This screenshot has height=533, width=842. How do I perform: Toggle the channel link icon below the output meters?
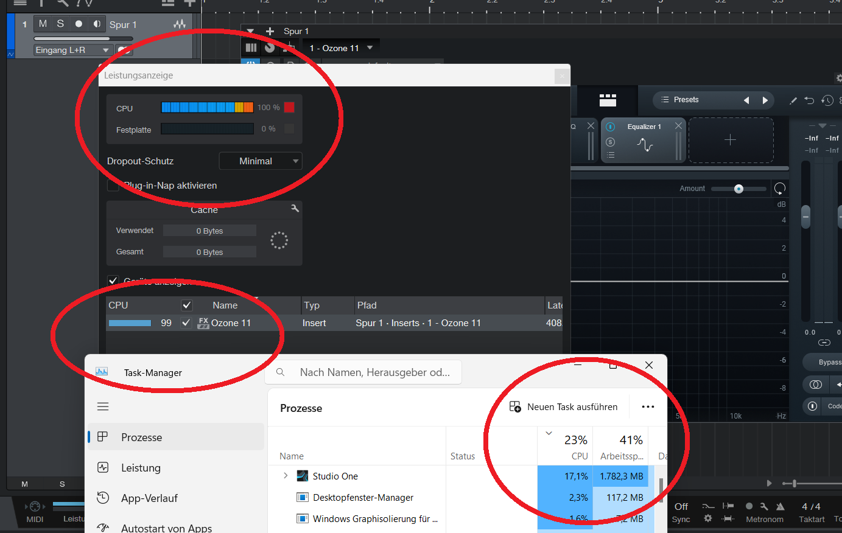pos(824,343)
